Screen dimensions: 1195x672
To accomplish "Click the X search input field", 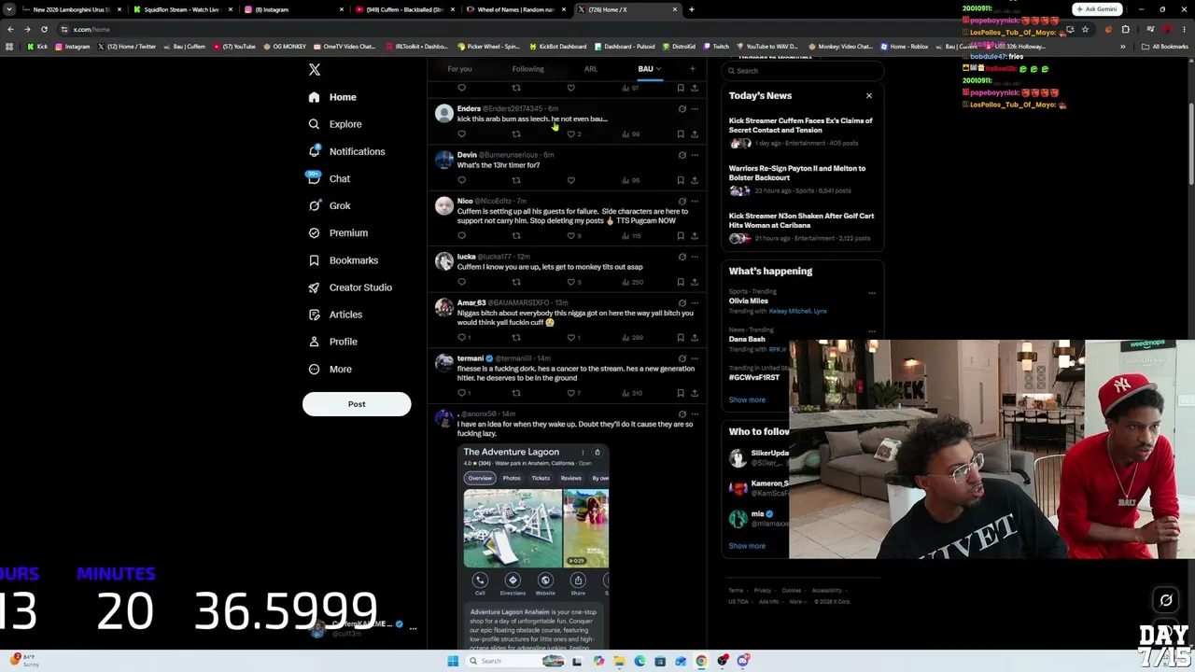I will (803, 71).
